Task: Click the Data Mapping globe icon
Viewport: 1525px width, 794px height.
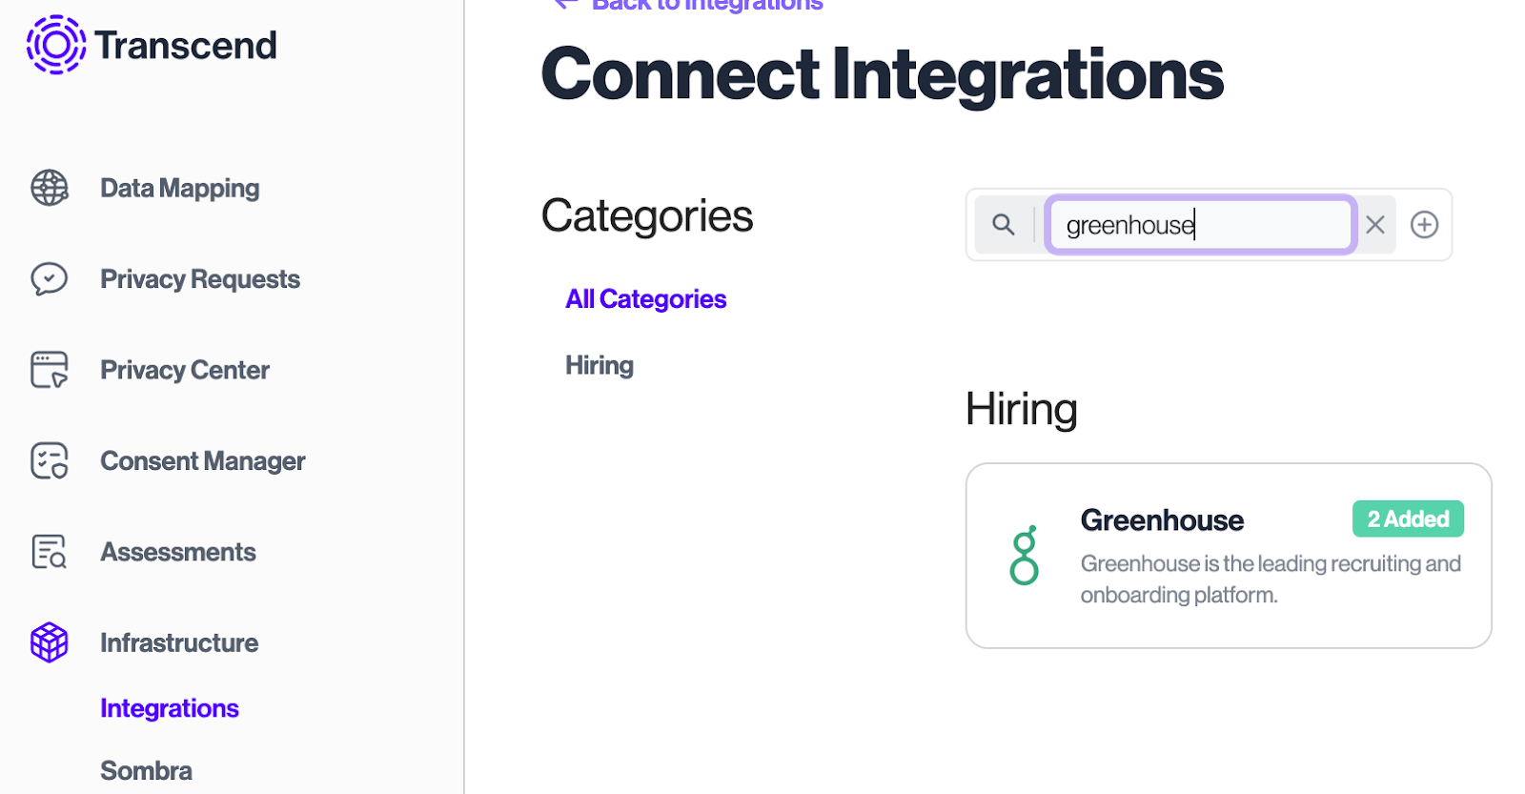Action: [50, 188]
